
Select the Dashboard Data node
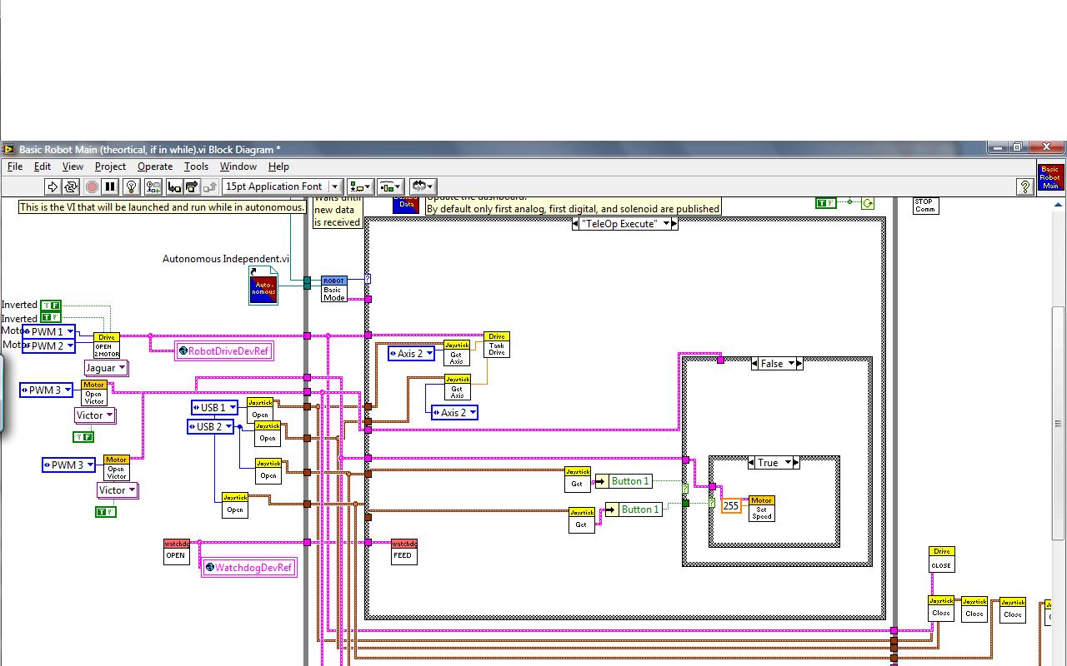coord(406,204)
